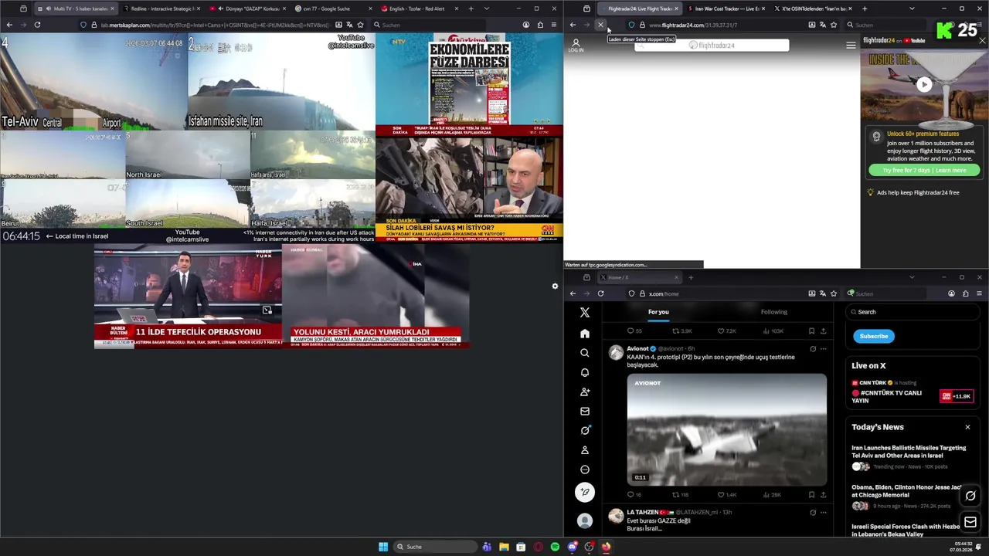Close the Flightradar24 YouTube promo panel
The width and height of the screenshot is (989, 556).
[x=982, y=40]
